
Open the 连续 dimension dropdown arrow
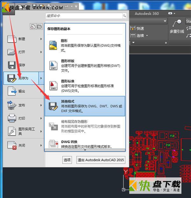coord(147,36)
